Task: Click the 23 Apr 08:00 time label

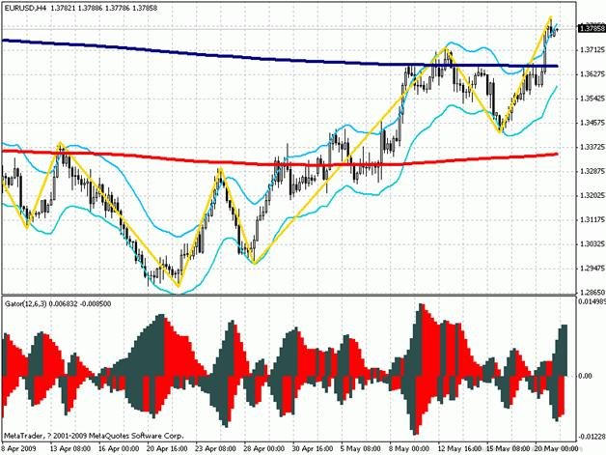Action: point(215,449)
